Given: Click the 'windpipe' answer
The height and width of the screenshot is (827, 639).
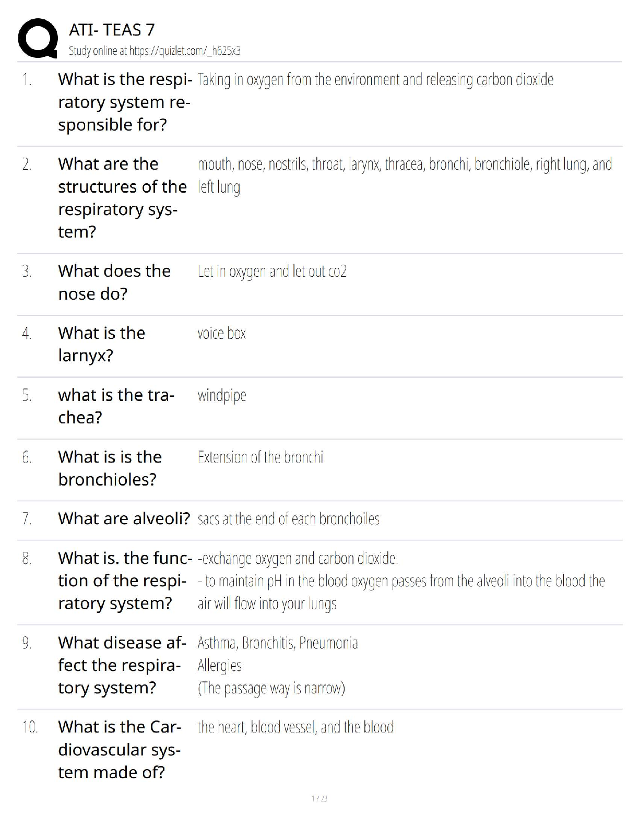Looking at the screenshot, I should click(222, 395).
